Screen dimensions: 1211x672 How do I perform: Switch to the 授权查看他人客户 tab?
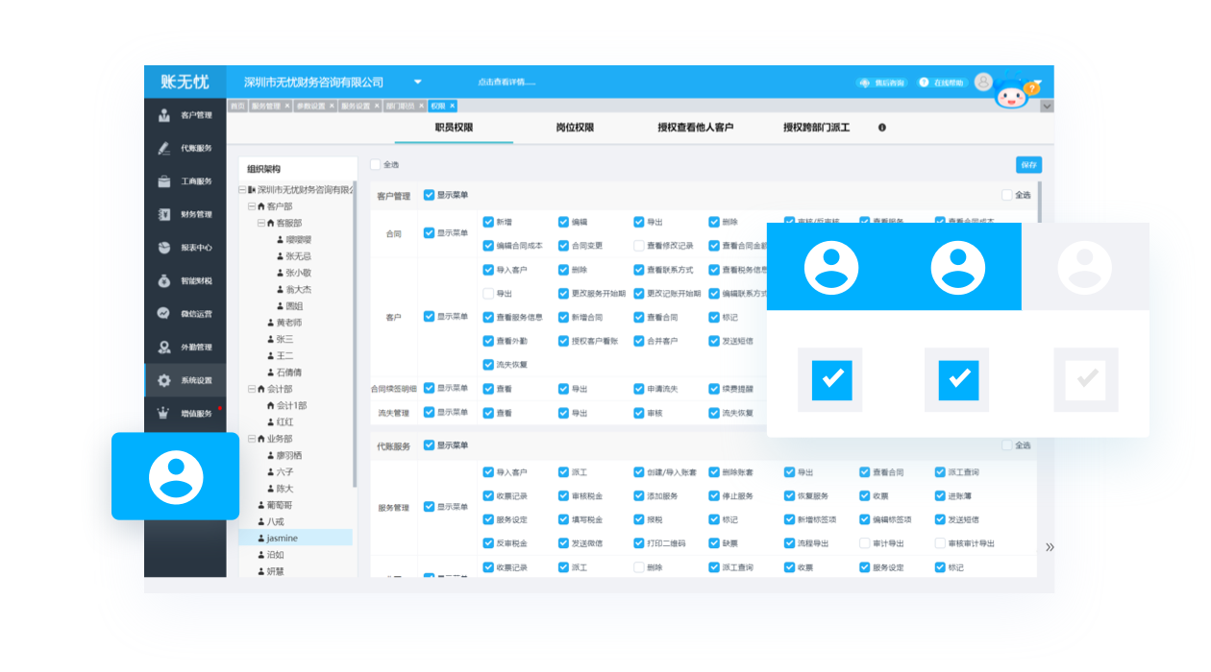coord(696,128)
